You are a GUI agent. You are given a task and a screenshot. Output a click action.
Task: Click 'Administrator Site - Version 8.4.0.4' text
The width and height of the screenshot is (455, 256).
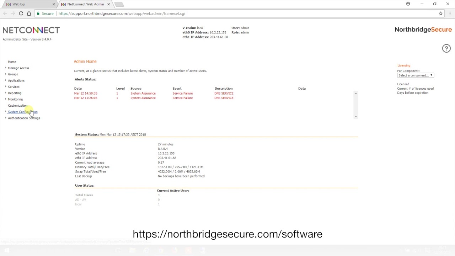pyautogui.click(x=27, y=39)
